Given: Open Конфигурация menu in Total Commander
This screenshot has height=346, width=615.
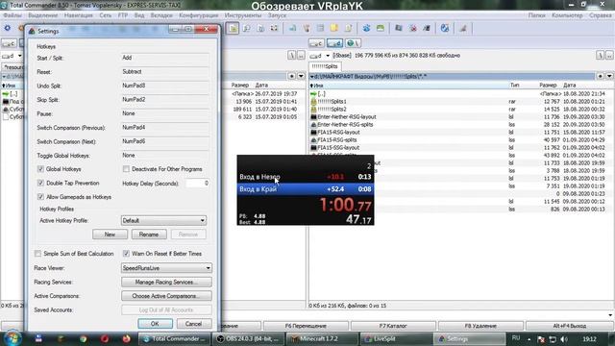Looking at the screenshot, I should click(x=199, y=15).
